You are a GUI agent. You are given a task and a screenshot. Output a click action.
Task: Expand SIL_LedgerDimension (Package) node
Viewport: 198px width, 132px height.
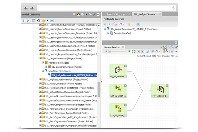(x=46, y=67)
